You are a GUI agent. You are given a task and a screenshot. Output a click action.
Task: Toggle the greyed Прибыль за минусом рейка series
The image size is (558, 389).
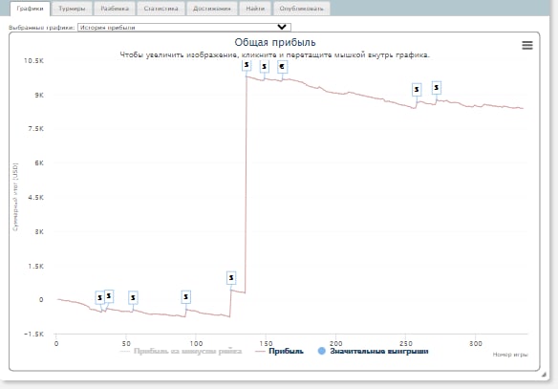pyautogui.click(x=182, y=352)
